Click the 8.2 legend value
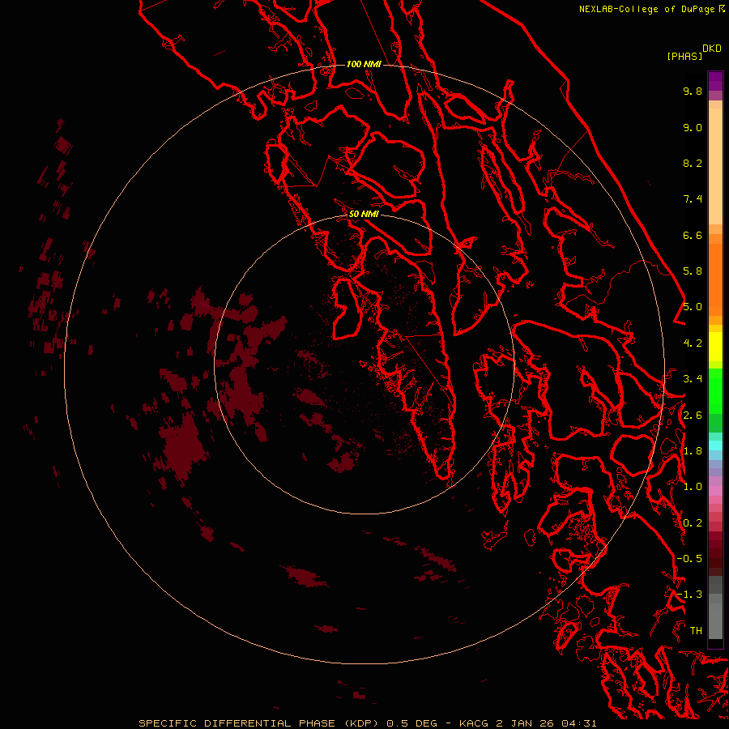The image size is (729, 729). coord(693,163)
